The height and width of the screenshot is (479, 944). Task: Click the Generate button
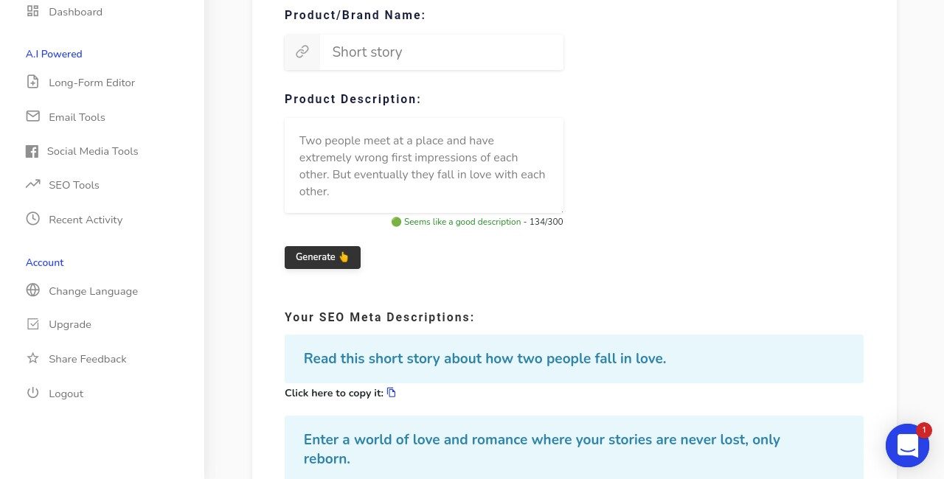point(322,257)
